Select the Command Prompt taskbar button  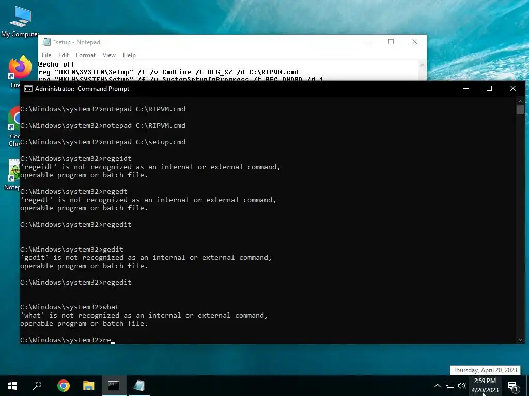pos(114,386)
